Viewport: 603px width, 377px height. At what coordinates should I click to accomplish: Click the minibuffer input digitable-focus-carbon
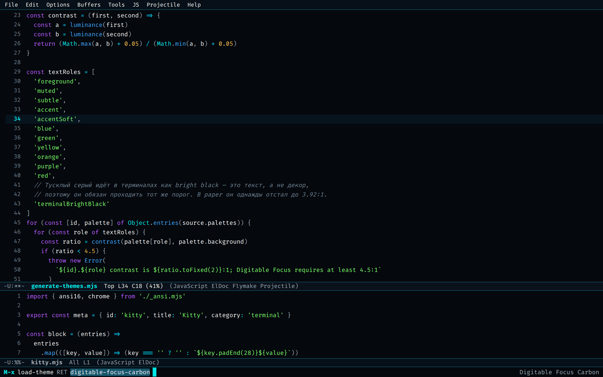click(x=110, y=372)
